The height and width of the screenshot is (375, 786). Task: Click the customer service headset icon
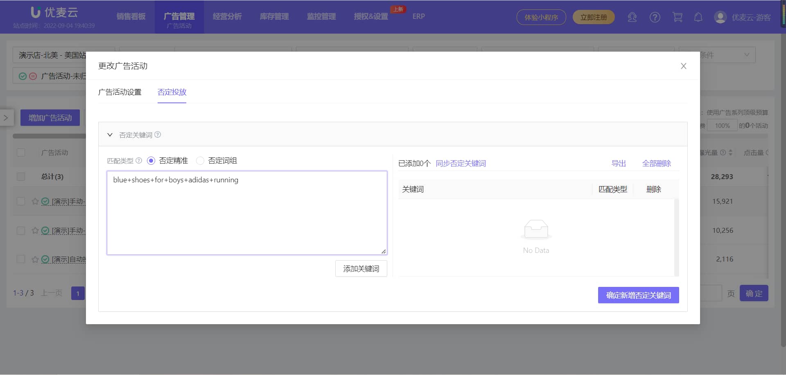coord(632,17)
